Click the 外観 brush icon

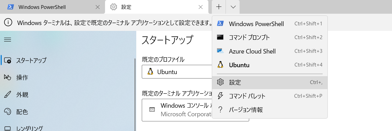pos(8,95)
